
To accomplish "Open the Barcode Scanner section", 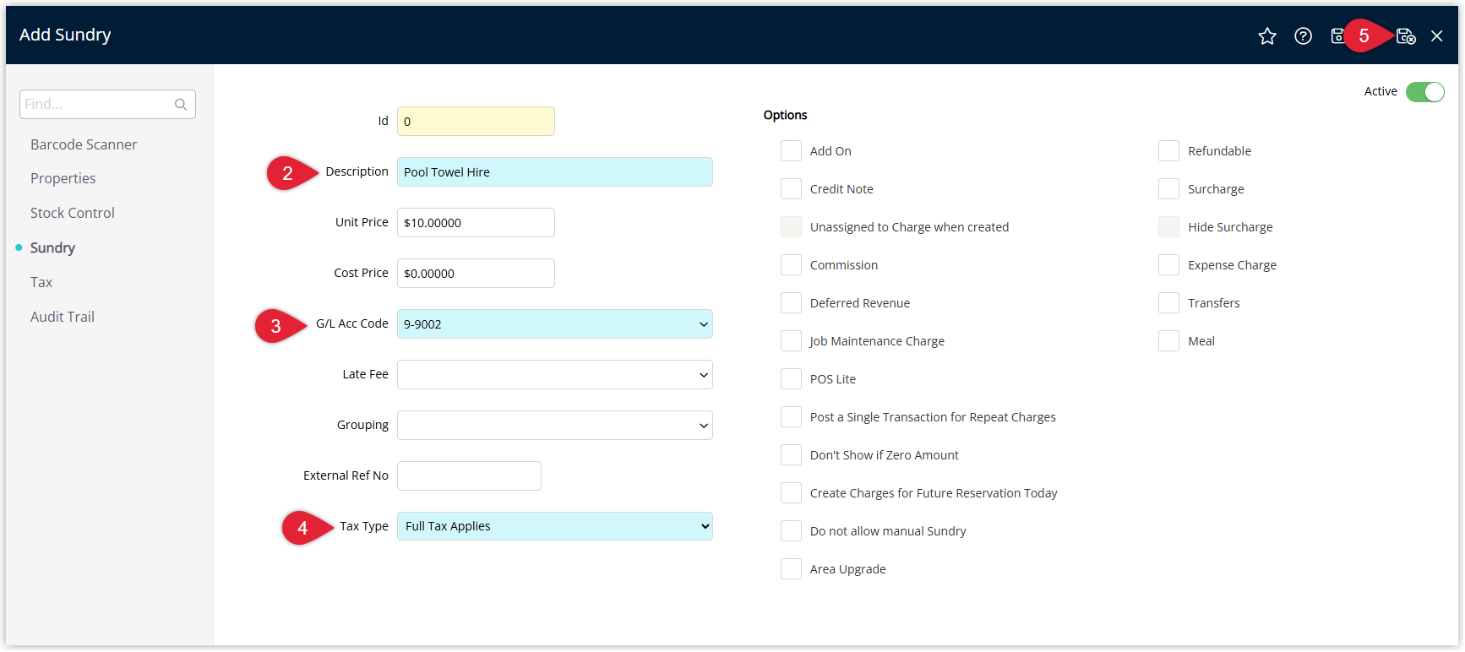I will pyautogui.click(x=84, y=144).
